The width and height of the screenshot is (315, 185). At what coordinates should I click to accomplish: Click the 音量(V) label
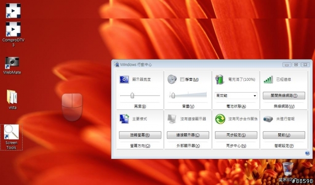(x=188, y=106)
